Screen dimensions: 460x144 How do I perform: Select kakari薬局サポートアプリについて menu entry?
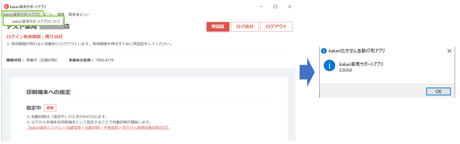coord(36,21)
